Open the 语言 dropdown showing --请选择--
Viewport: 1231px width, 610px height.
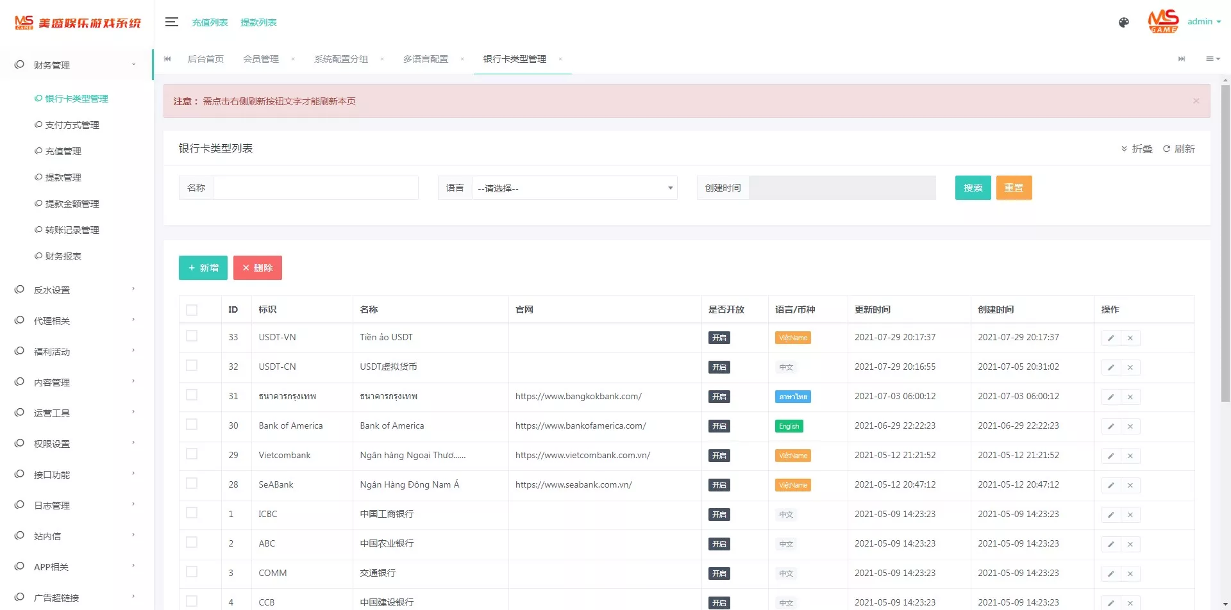pyautogui.click(x=574, y=187)
